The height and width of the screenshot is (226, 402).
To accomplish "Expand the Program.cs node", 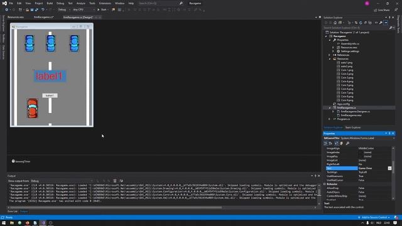I will click(x=329, y=119).
